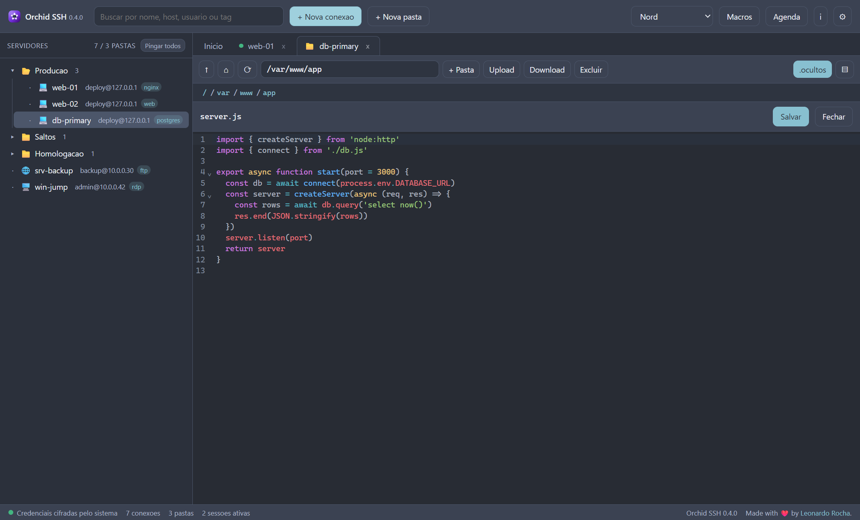
Task: Fold the start function at line 4
Action: 209,174
